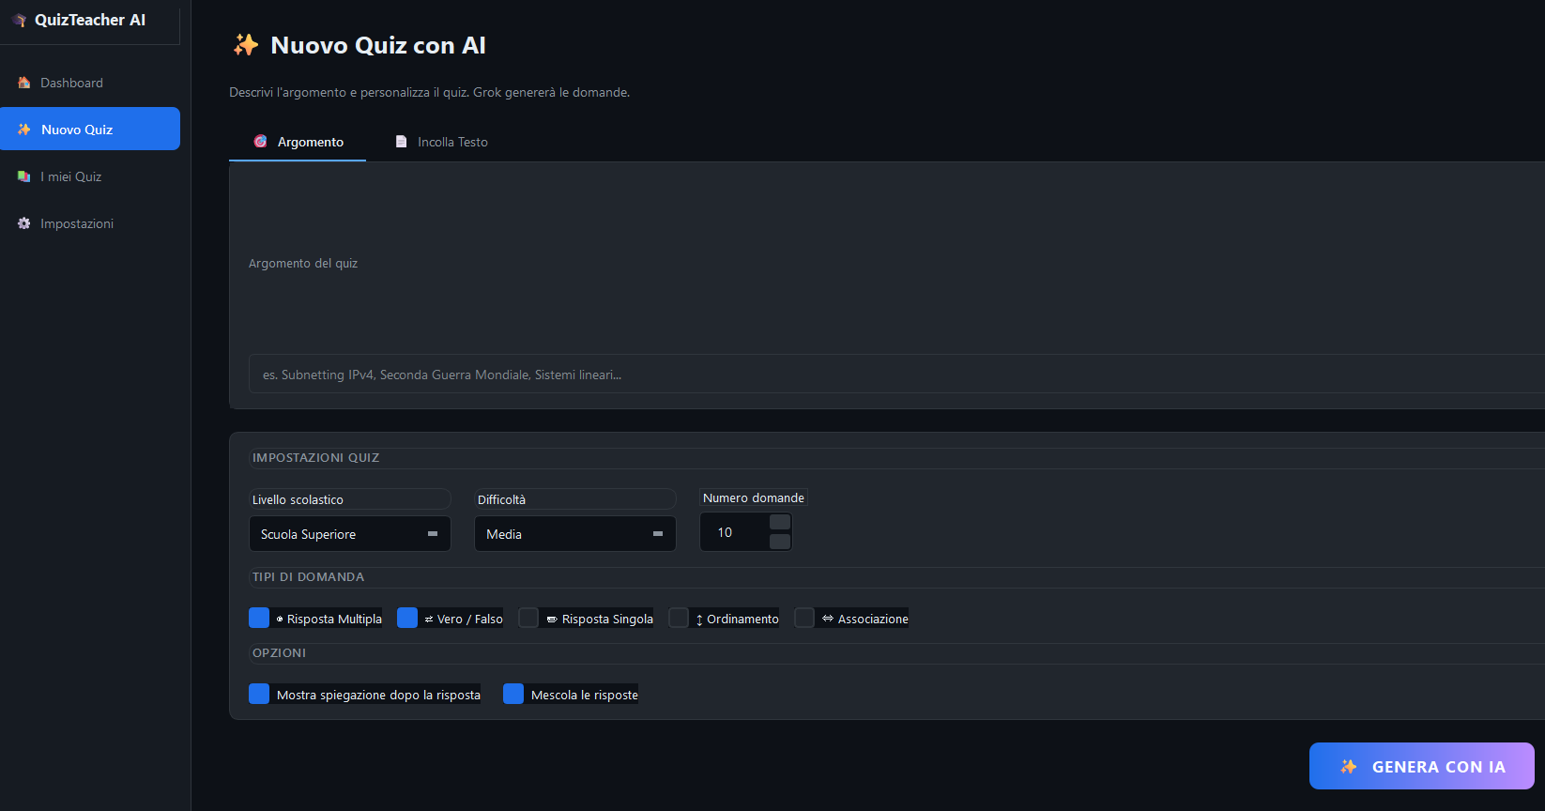Click the target icon on the Argomento tab
The image size is (1545, 811).
coord(261,142)
